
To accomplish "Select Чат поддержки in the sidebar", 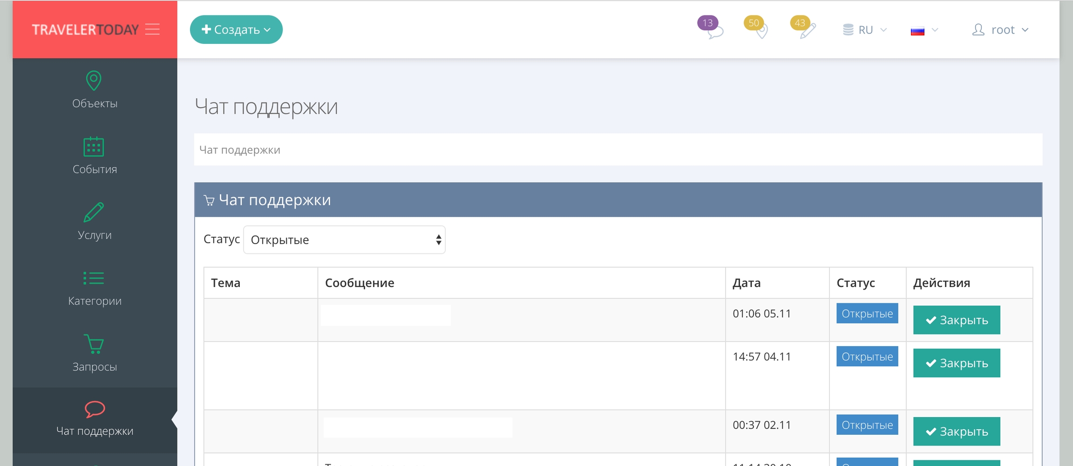I will pyautogui.click(x=95, y=419).
